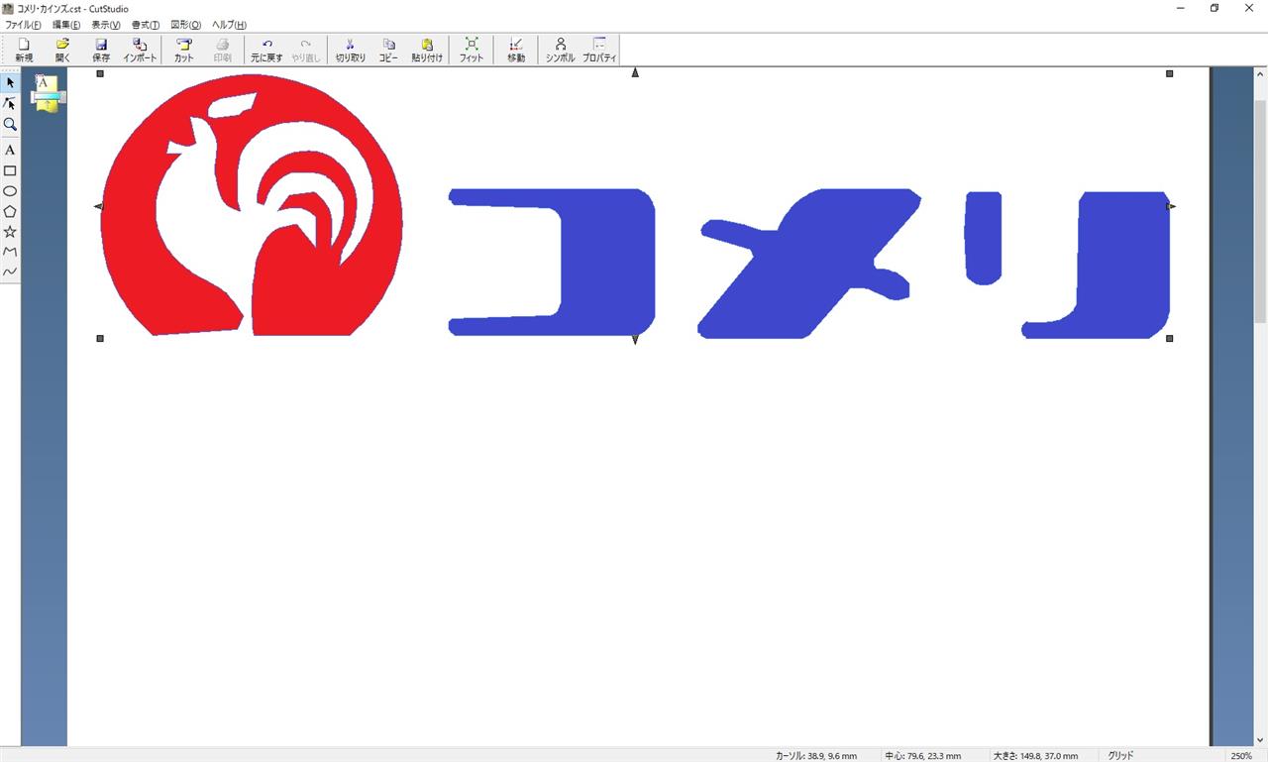1268x762 pixels.
Task: Select the star drawing tool
Action: coord(10,231)
